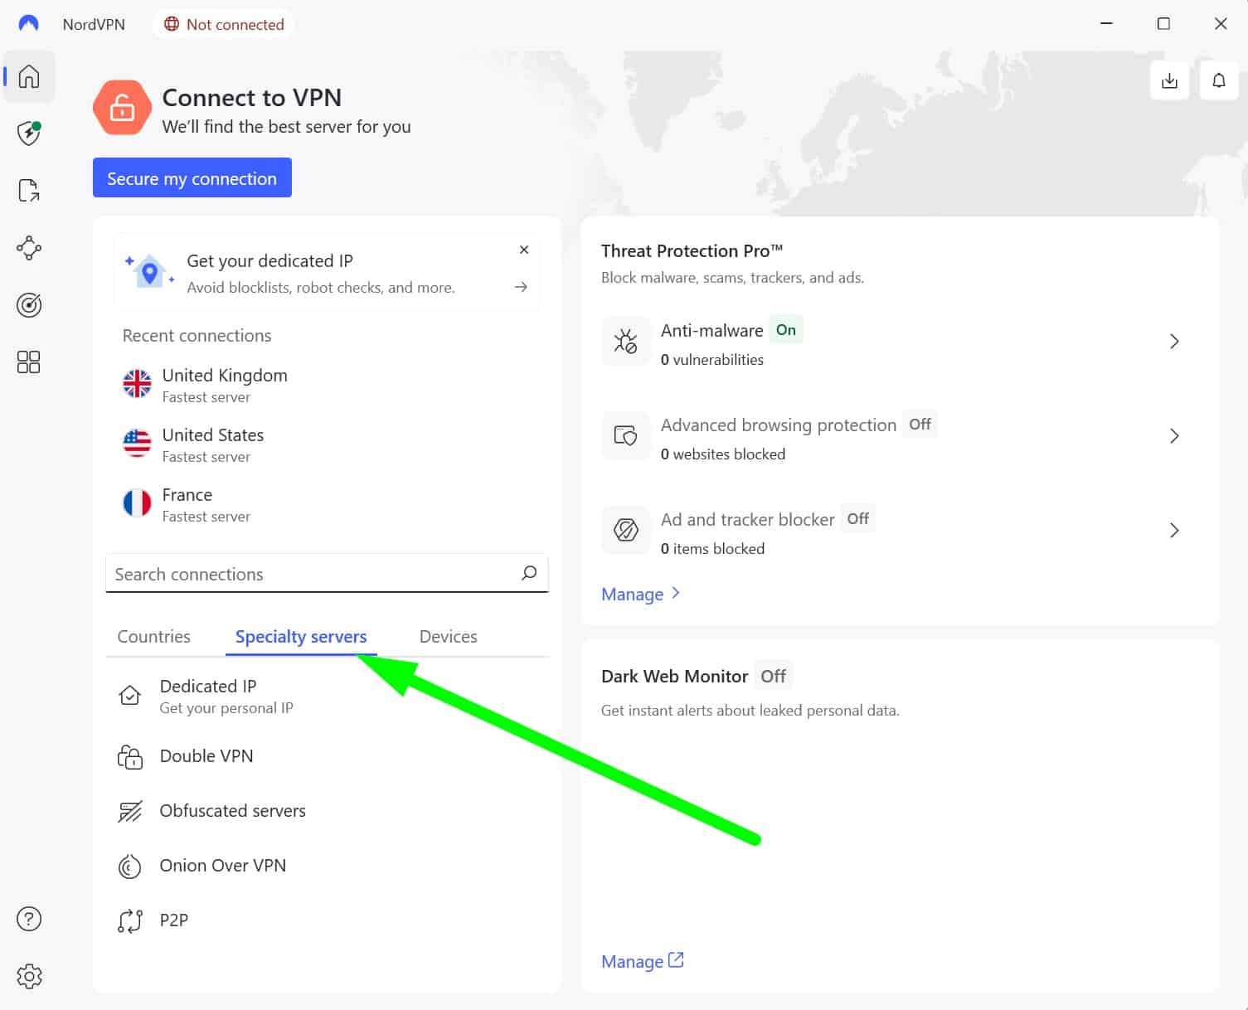Click the Threat Protection Pro heading

point(692,250)
